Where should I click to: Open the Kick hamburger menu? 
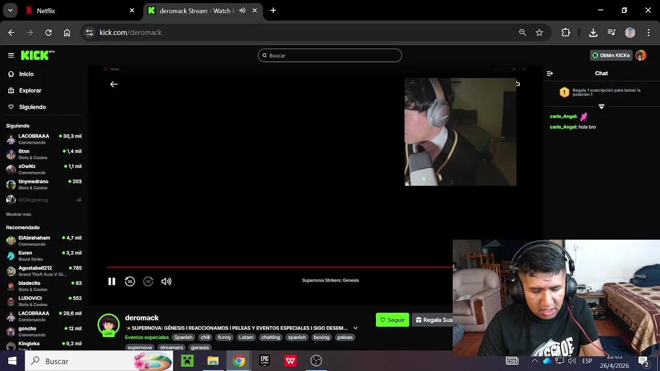pyautogui.click(x=11, y=55)
